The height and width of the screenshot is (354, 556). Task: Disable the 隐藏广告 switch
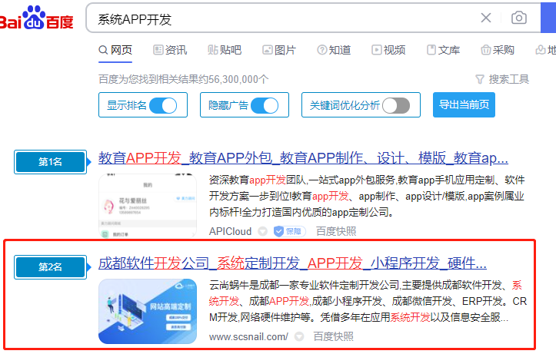pyautogui.click(x=265, y=105)
